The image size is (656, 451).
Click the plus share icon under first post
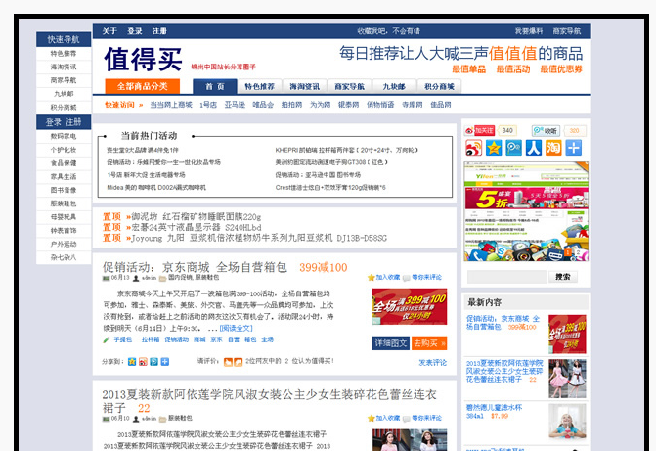tap(165, 361)
